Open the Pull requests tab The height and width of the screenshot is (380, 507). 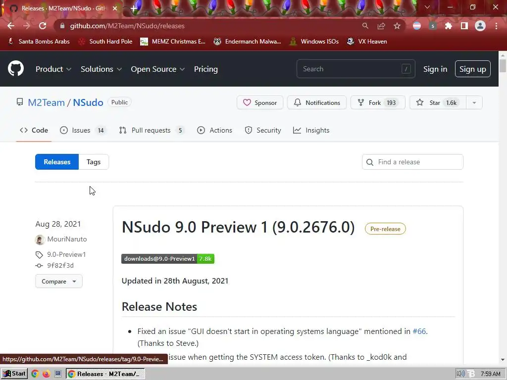152,130
